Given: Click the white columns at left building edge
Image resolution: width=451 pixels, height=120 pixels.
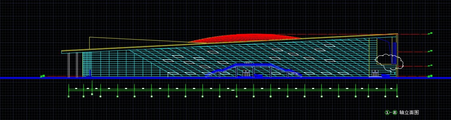Looking at the screenshot, I should pos(73,65).
